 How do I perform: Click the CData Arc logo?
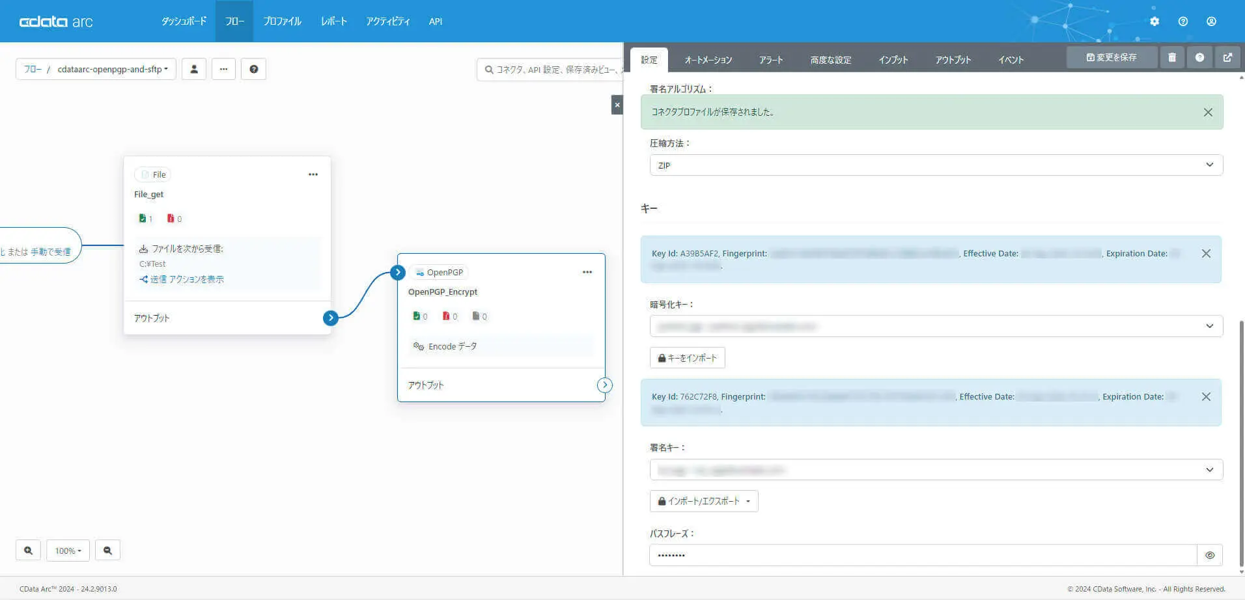coord(56,21)
